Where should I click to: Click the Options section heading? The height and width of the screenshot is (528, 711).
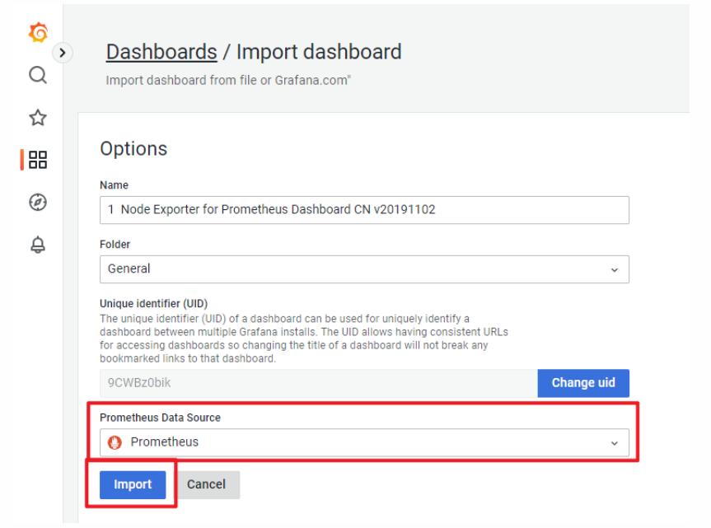click(x=133, y=148)
